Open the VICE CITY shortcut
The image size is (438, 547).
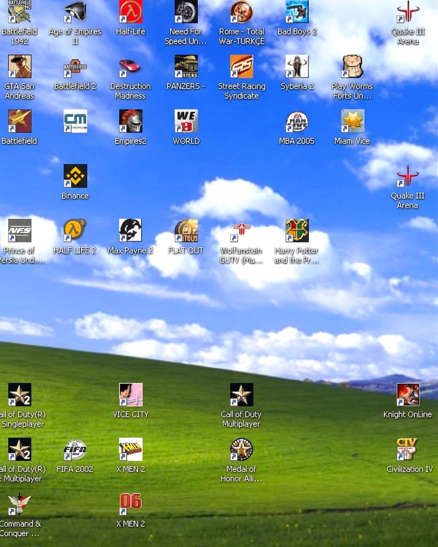(130, 395)
